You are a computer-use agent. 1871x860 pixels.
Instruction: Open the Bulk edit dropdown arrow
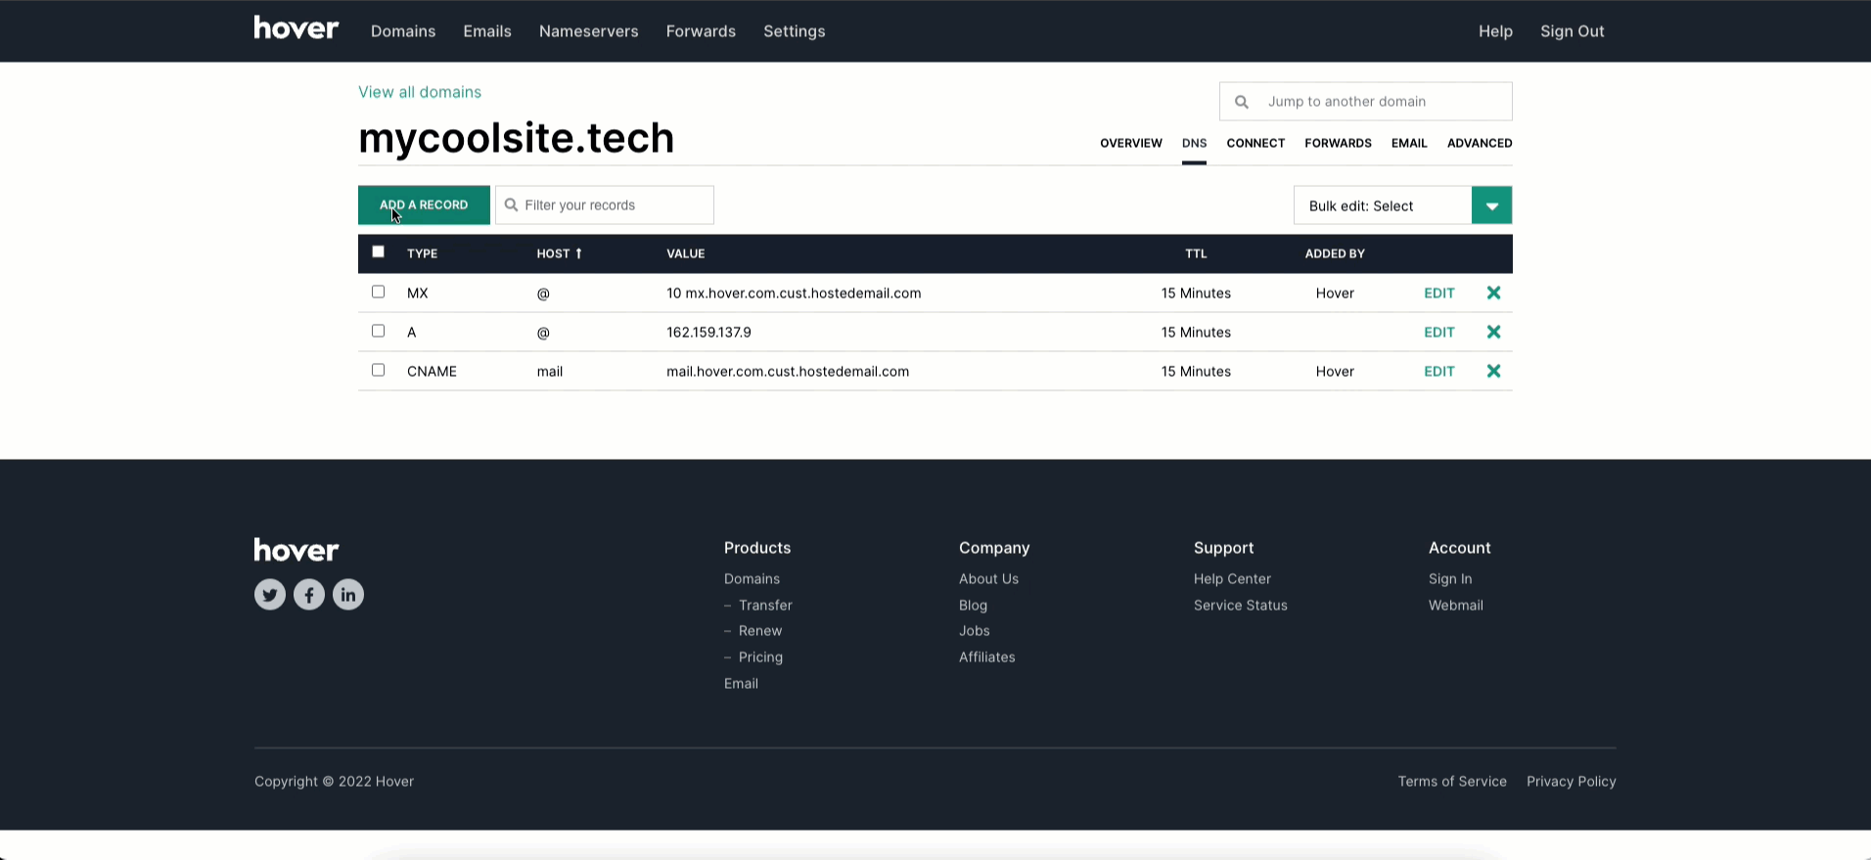point(1491,205)
